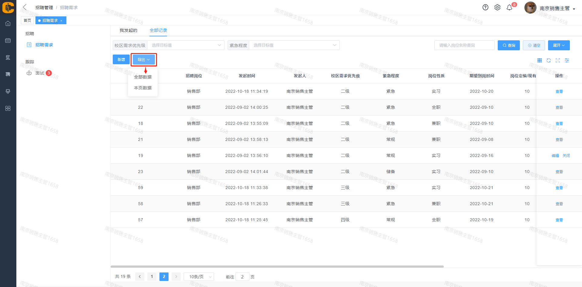
Task: Go back using the top-left arrow
Action: [25, 7]
